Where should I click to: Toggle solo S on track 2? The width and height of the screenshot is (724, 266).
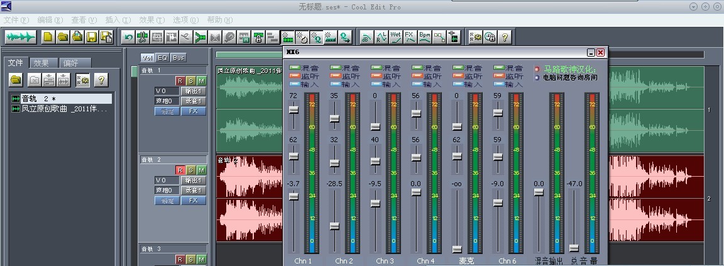point(190,170)
